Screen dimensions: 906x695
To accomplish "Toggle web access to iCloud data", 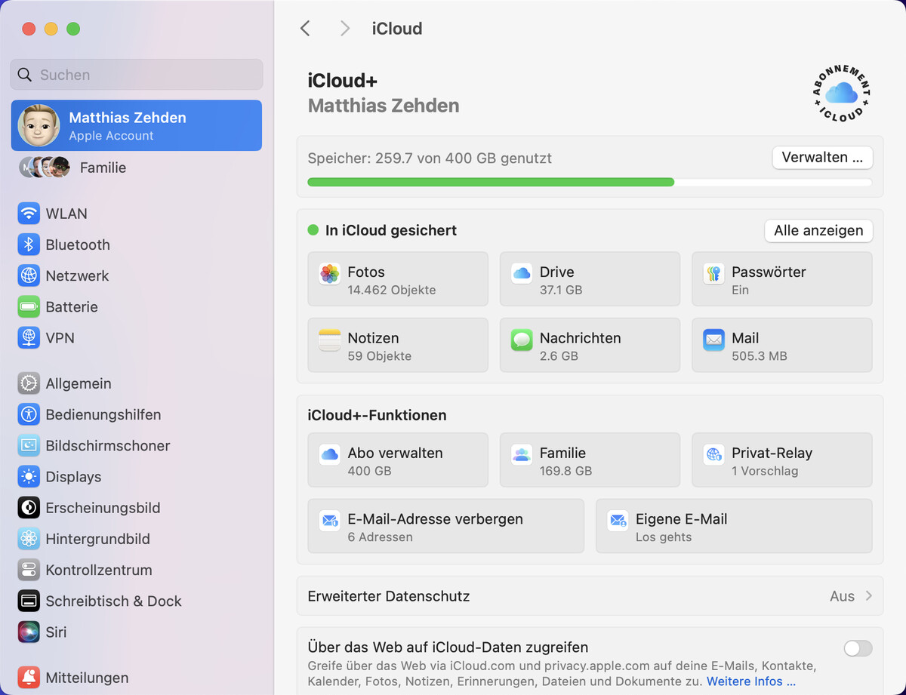I will (x=858, y=648).
